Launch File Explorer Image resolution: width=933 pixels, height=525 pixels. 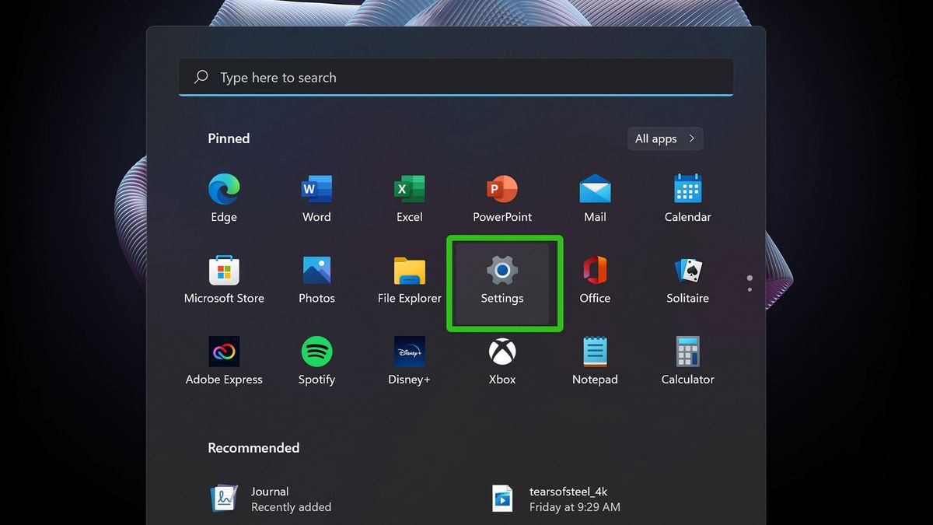coord(408,271)
